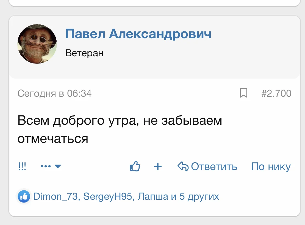Viewport: 305px width, 225px height.
Task: Open the Ответить reply option
Action: coord(214,166)
